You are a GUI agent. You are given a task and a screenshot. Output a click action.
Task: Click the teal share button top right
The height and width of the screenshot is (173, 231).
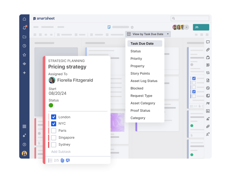201,27
